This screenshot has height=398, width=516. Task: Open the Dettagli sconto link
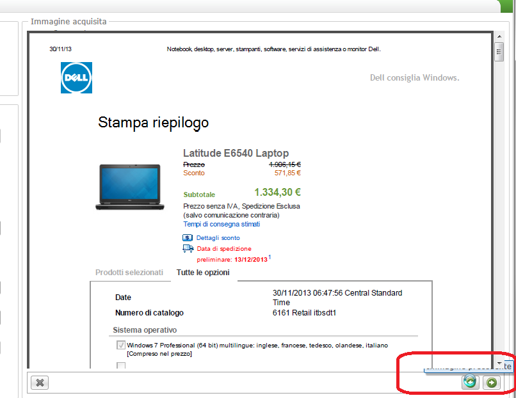pyautogui.click(x=218, y=238)
